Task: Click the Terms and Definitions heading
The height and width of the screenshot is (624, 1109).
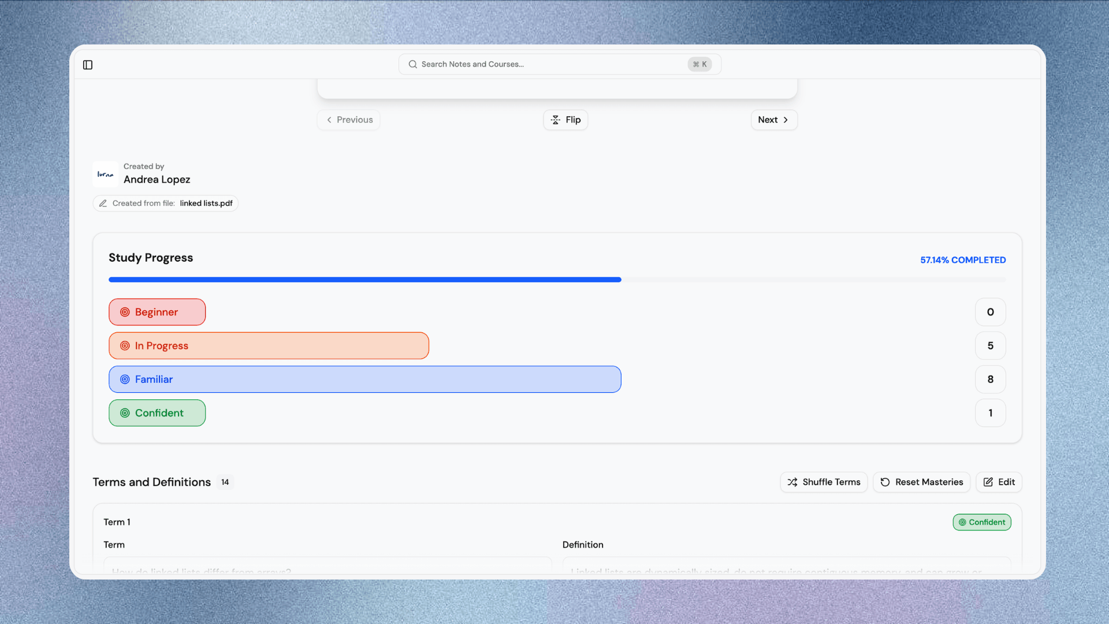Action: (152, 482)
